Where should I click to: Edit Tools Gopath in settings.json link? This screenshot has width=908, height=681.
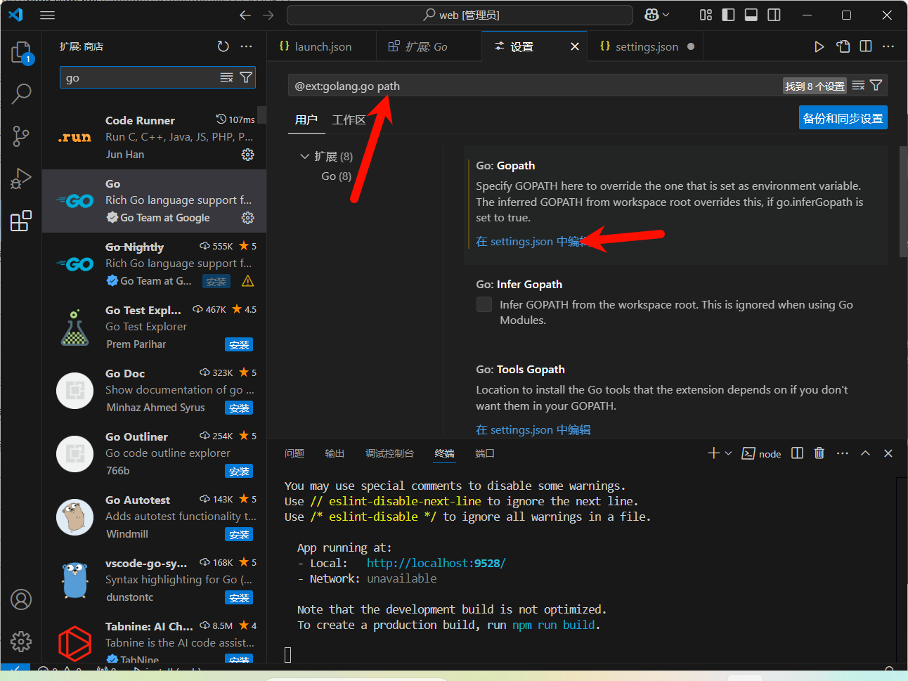tap(533, 429)
